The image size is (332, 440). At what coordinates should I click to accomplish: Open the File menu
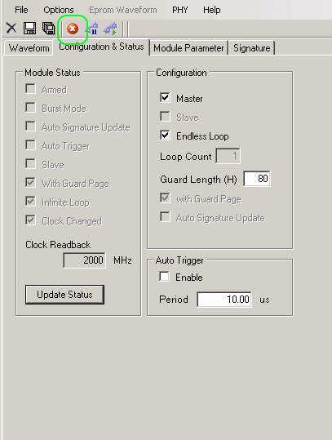21,10
